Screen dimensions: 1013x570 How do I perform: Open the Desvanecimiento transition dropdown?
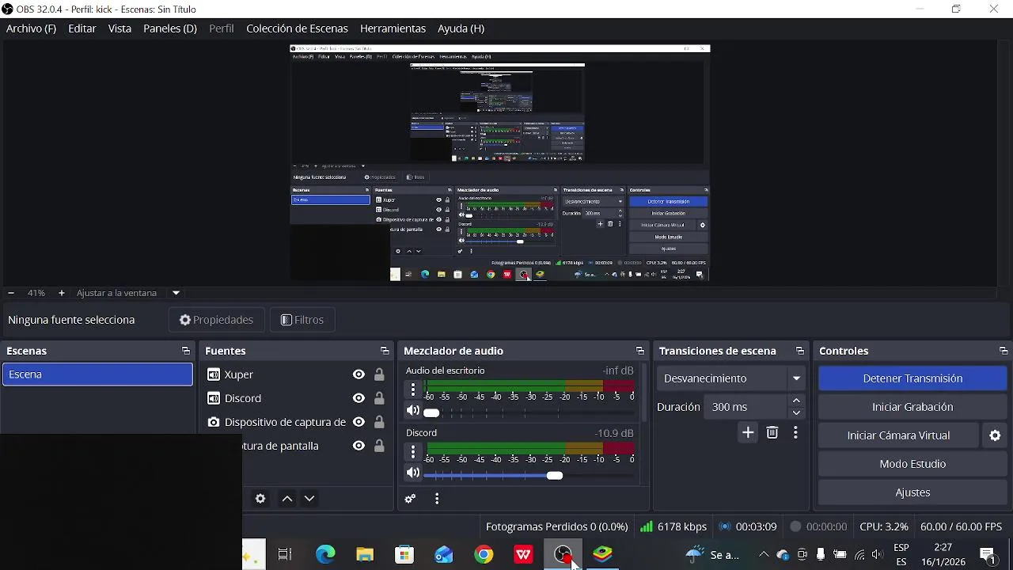(730, 378)
